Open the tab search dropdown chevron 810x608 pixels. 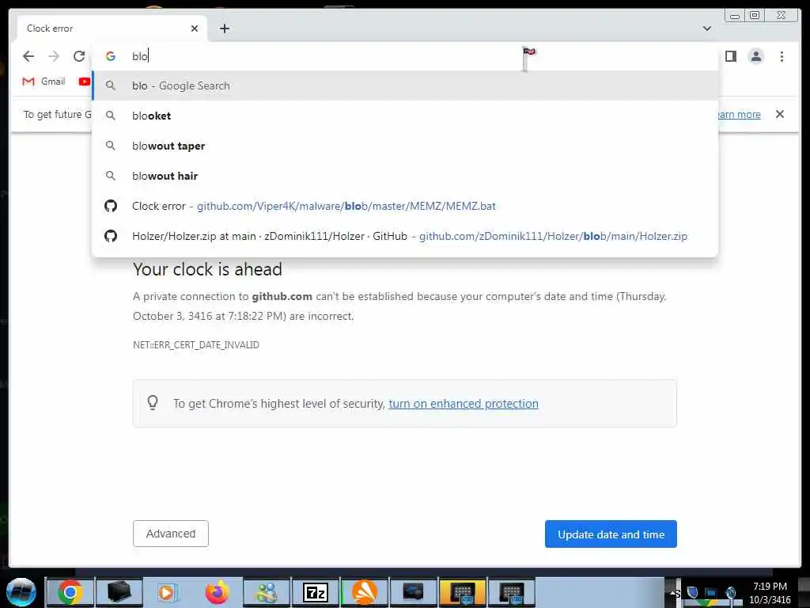pos(706,28)
